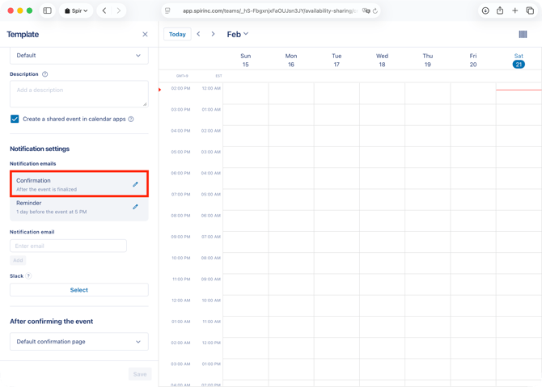
Task: Open the Default dropdown at top
Action: (78, 56)
